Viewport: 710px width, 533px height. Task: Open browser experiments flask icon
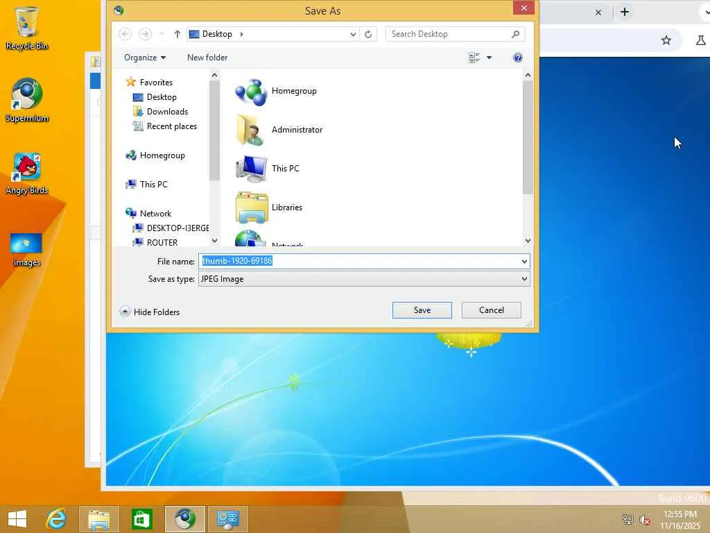[700, 40]
